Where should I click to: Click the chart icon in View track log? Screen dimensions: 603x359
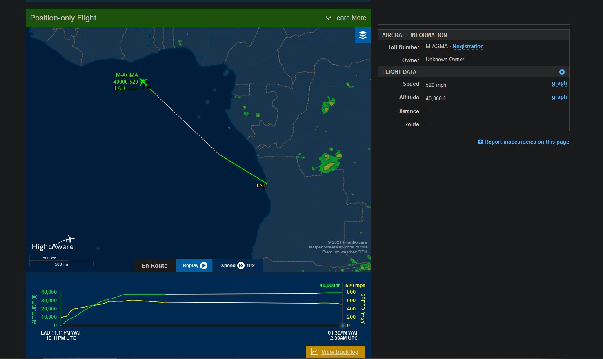(314, 352)
